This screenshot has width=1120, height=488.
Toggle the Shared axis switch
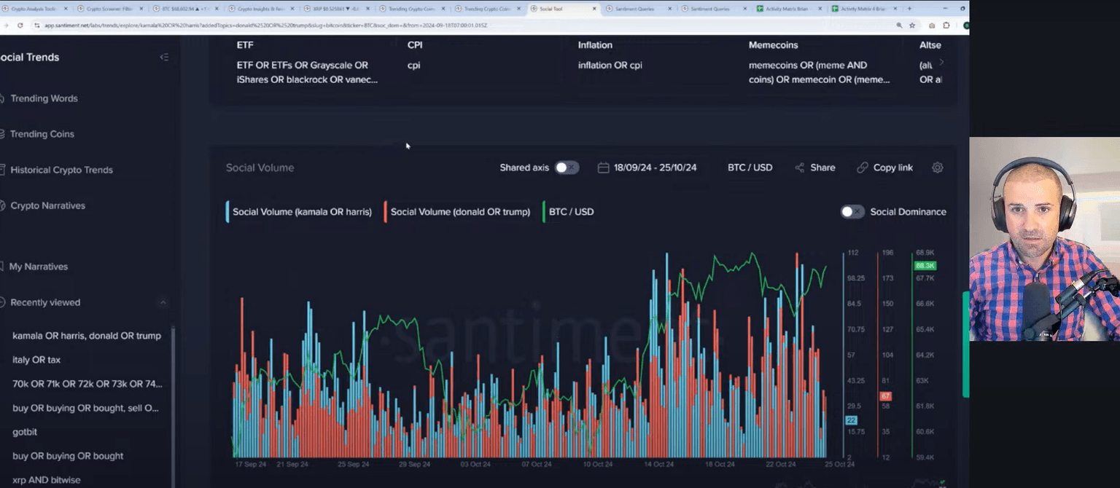(567, 168)
